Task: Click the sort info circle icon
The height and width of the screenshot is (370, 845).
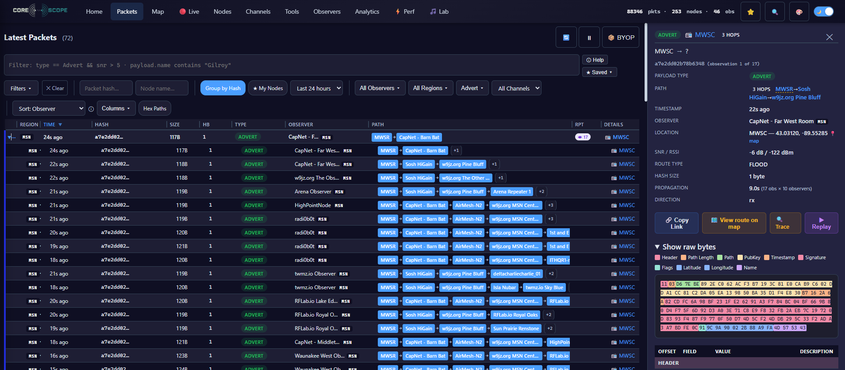Action: [91, 109]
